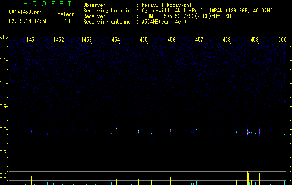Click the 1456 time axis label
292x185 pixels.
pyautogui.click(x=170, y=39)
